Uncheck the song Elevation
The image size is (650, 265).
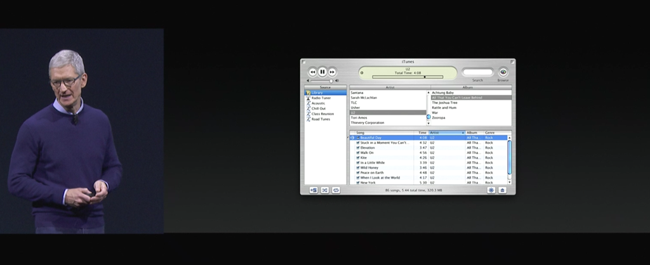[358, 148]
